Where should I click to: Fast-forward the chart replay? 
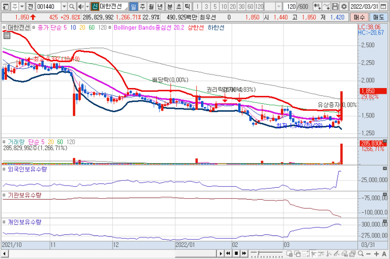click(244, 254)
